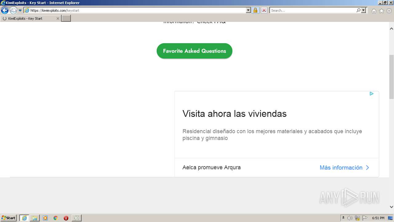Image resolution: width=394 pixels, height=222 pixels.
Task: Open the security lock report icon
Action: (x=255, y=10)
